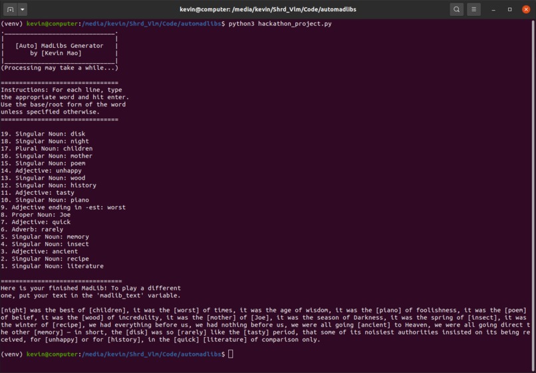Expand the new tab dropdown arrow

(23, 9)
